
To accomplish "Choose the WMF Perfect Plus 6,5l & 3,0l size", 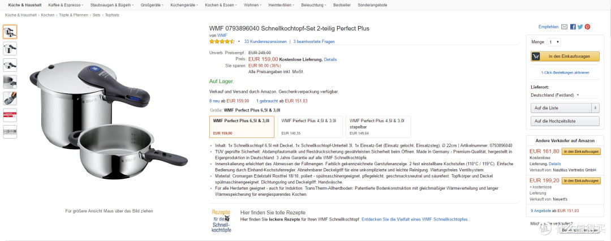I will pyautogui.click(x=242, y=126).
